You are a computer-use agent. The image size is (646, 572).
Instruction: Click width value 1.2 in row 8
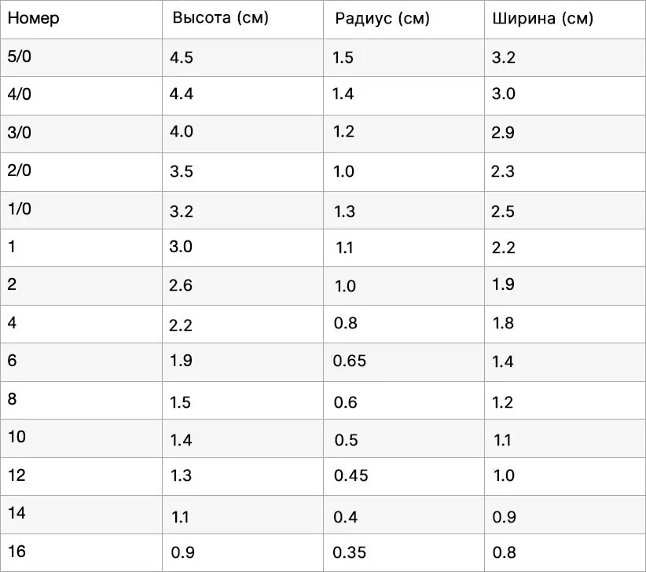point(503,403)
